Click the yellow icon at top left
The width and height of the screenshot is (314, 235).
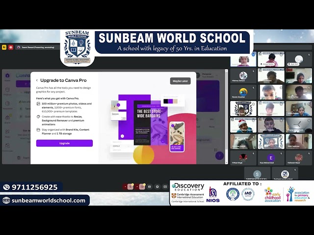(x=4, y=47)
